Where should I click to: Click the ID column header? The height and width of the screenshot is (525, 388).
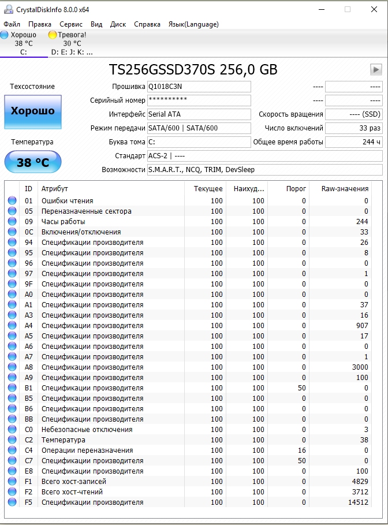[28, 189]
